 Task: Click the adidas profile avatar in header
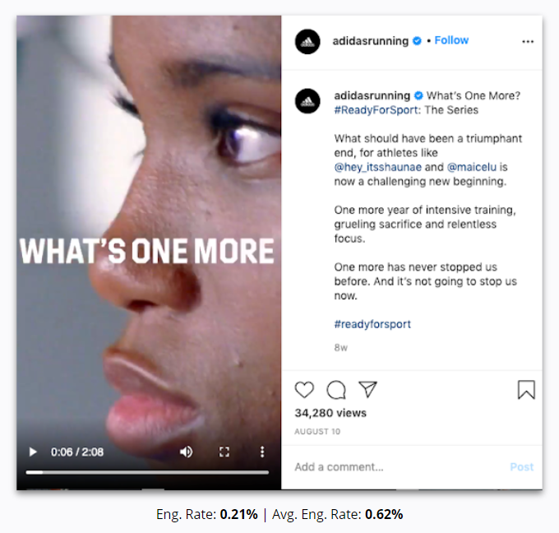pyautogui.click(x=307, y=42)
